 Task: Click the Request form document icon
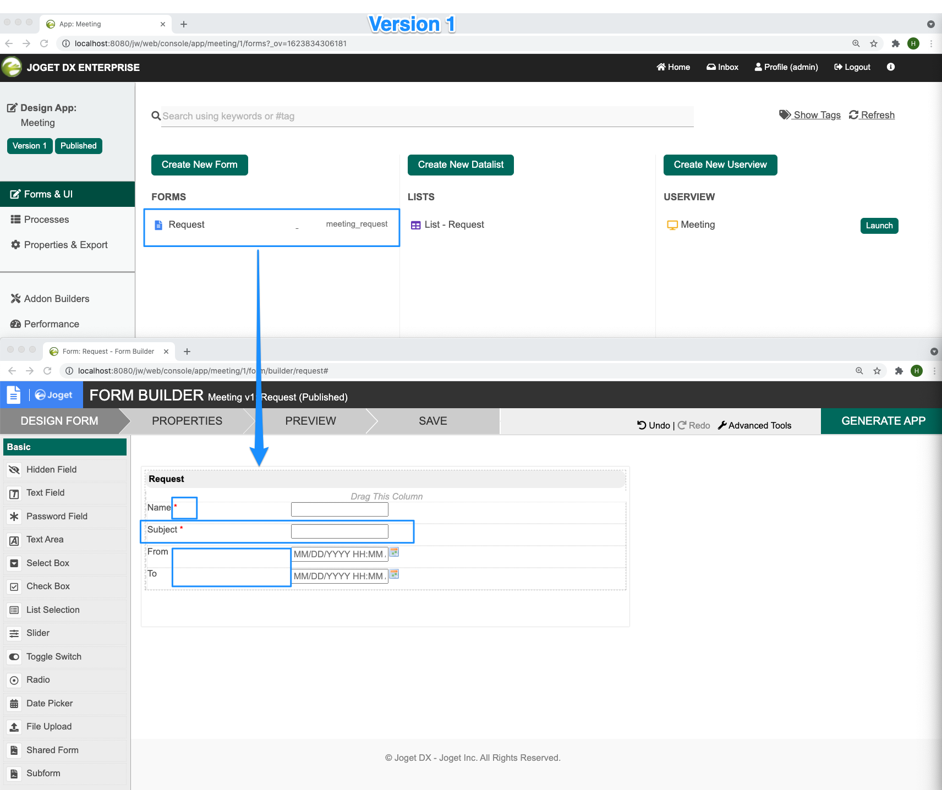(158, 225)
